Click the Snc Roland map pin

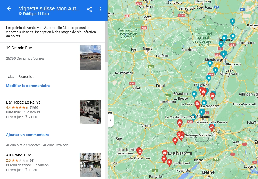[169, 162]
